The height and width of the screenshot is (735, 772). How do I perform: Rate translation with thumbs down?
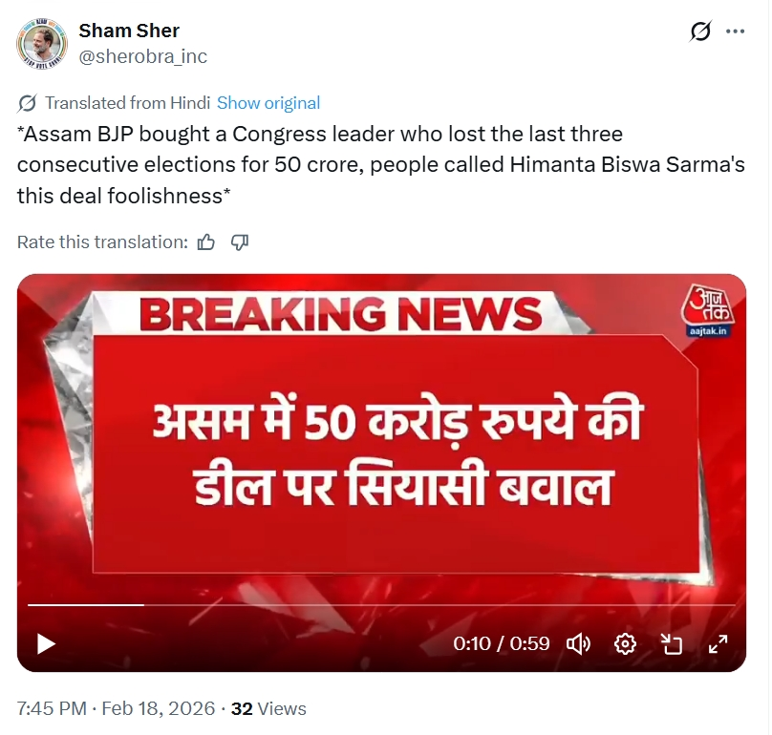tap(240, 242)
